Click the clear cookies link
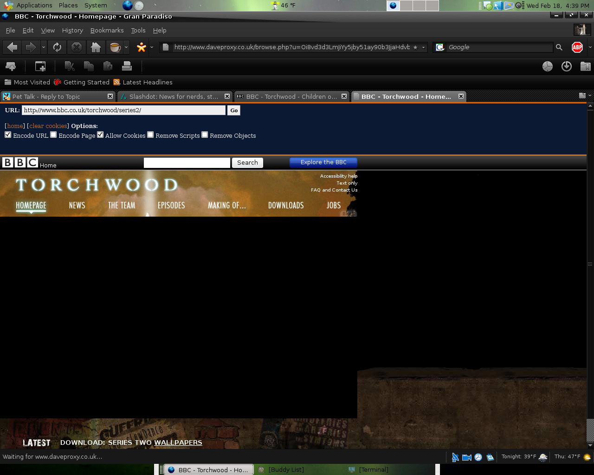The width and height of the screenshot is (594, 475). click(x=48, y=126)
